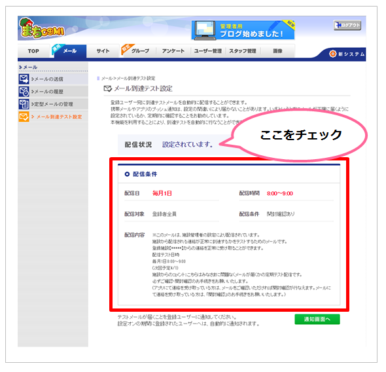
Task: Click the ログアウト button
Action: (x=347, y=25)
